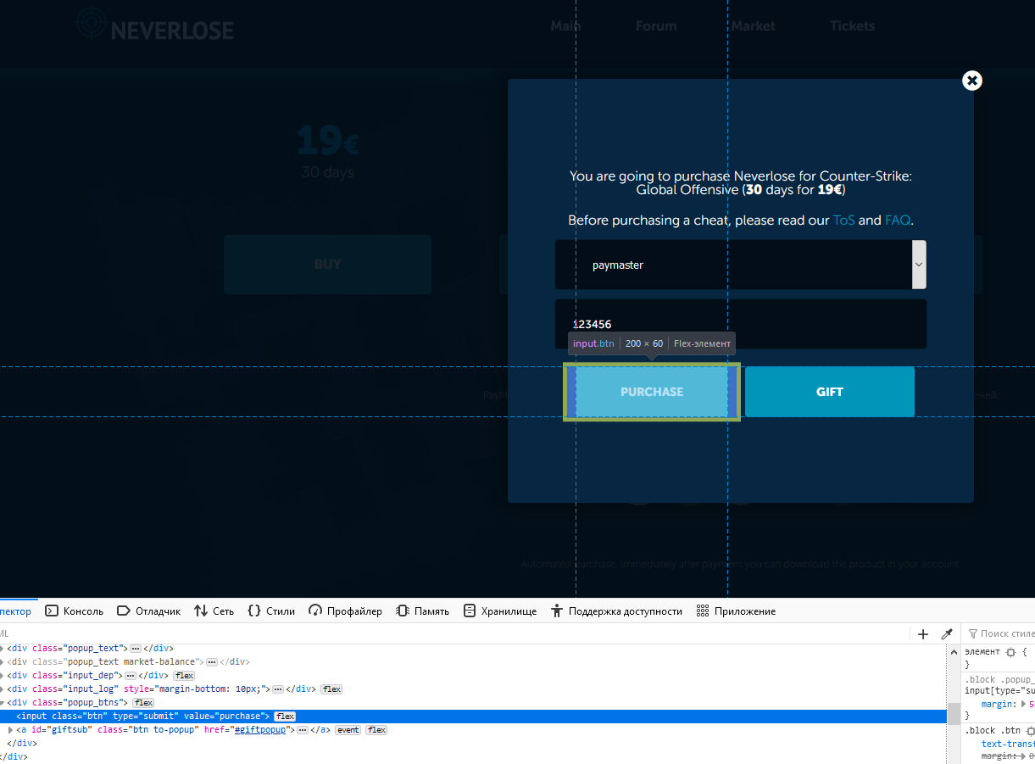1035x764 pixels.
Task: Click the plus icon to create a node
Action: tap(923, 634)
